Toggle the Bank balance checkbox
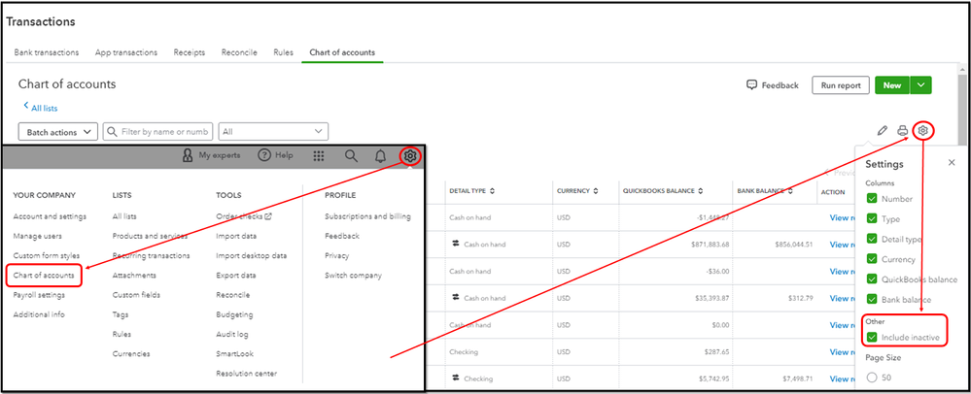This screenshot has width=971, height=394. [x=872, y=299]
